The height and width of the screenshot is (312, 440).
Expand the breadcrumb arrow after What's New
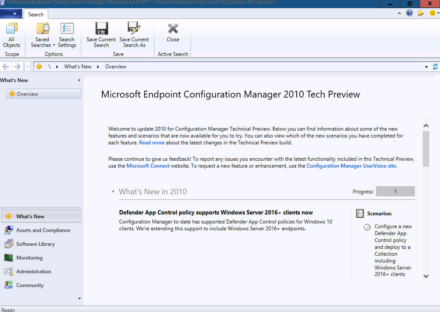(98, 67)
